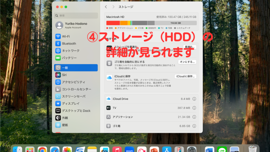The width and height of the screenshot is (270, 152).
Task: Open ネットワーク settings pane
Action: [70, 51]
